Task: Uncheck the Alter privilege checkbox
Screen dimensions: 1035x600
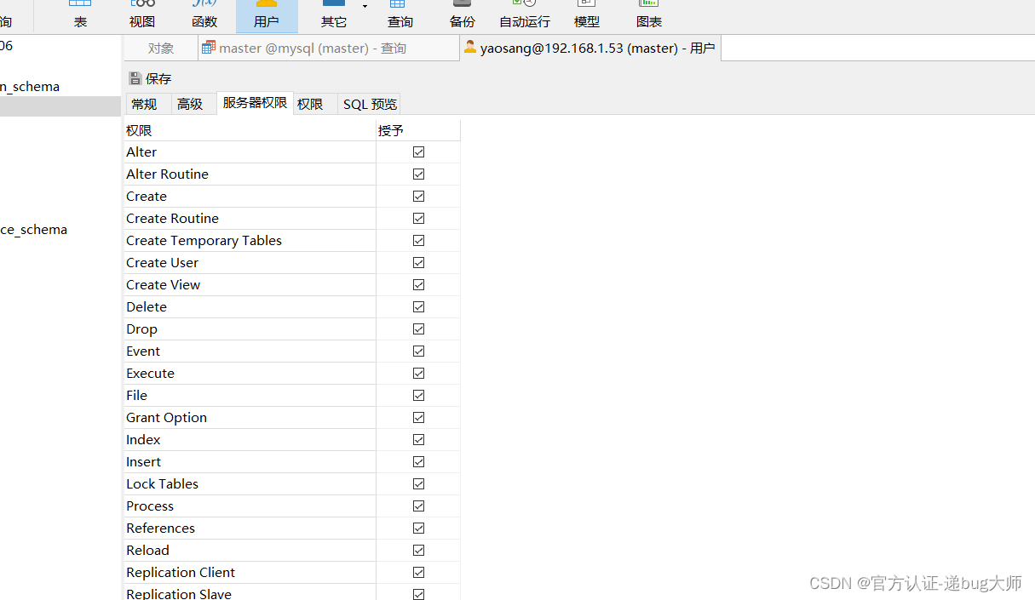Action: click(x=418, y=152)
